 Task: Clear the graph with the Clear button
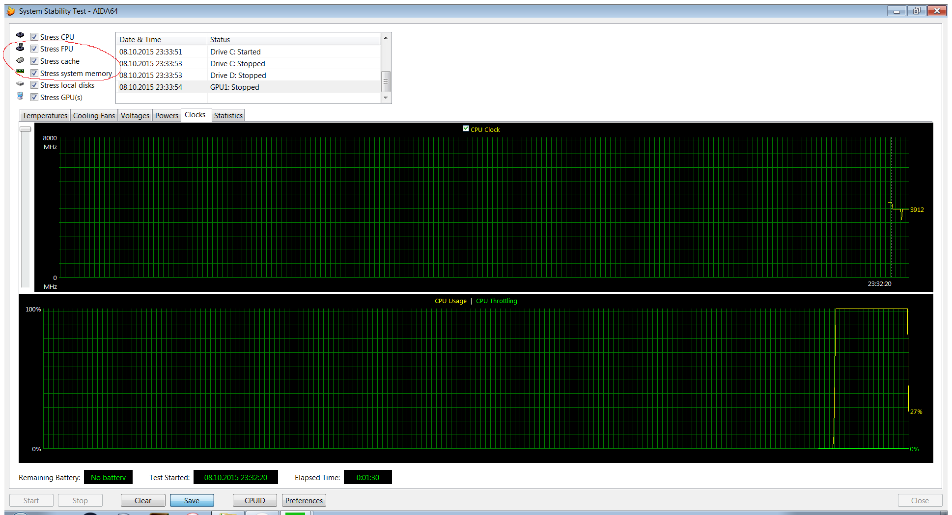pos(143,500)
